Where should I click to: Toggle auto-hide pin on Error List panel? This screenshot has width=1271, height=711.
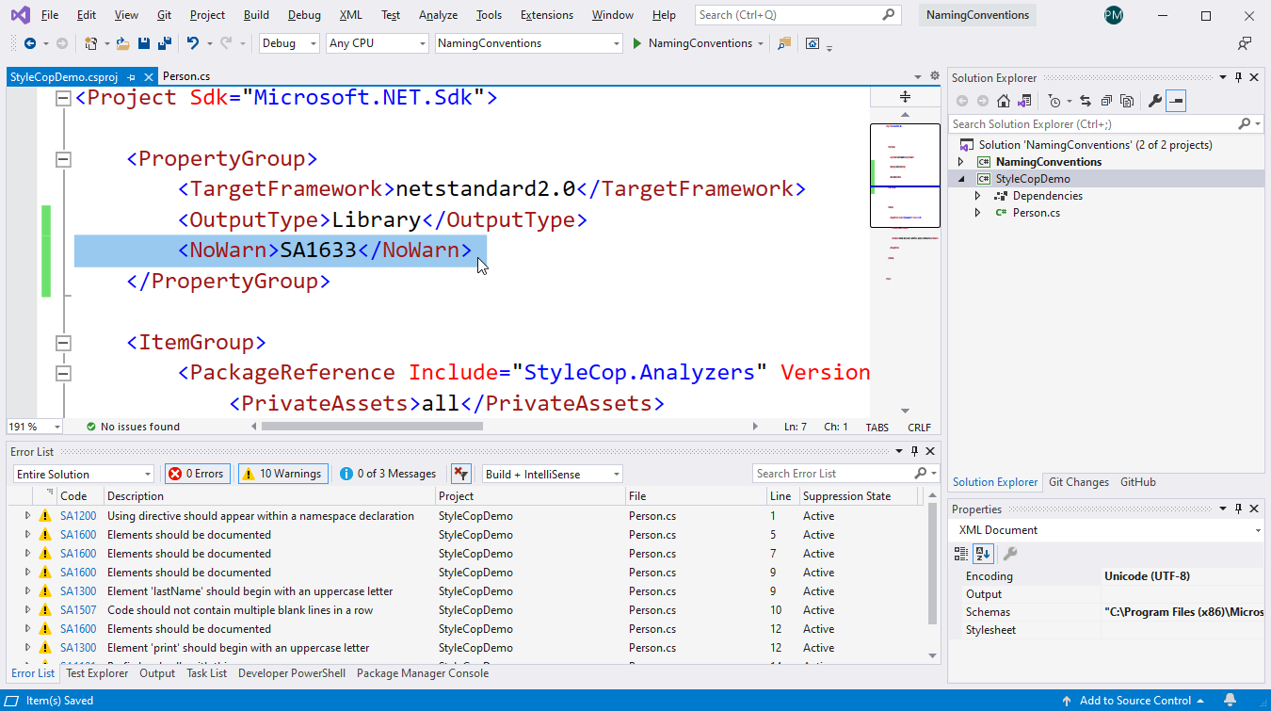pyautogui.click(x=913, y=452)
